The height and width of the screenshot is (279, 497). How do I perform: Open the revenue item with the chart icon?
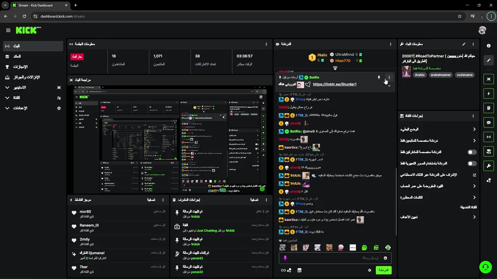click(33, 57)
